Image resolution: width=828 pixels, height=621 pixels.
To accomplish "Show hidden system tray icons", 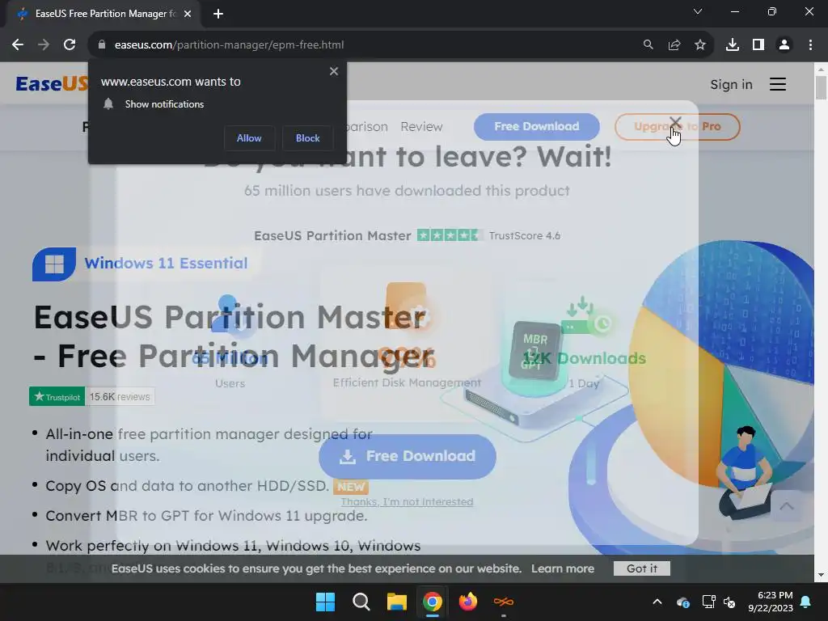I will click(657, 602).
